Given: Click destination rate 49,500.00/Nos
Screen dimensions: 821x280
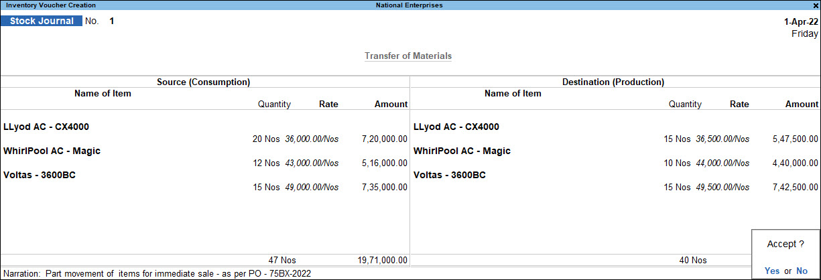Looking at the screenshot, I should [x=722, y=187].
